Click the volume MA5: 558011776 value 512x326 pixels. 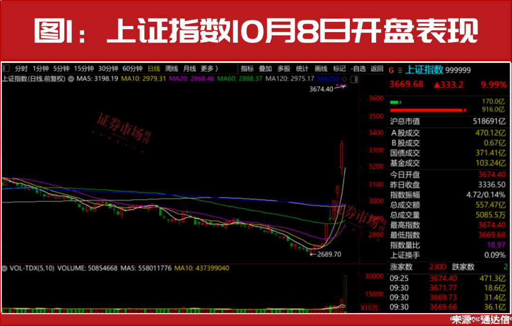[x=146, y=268]
